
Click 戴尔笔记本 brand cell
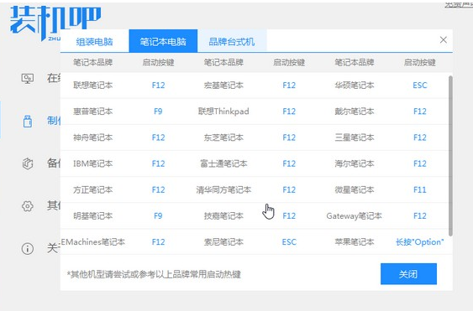click(x=355, y=111)
